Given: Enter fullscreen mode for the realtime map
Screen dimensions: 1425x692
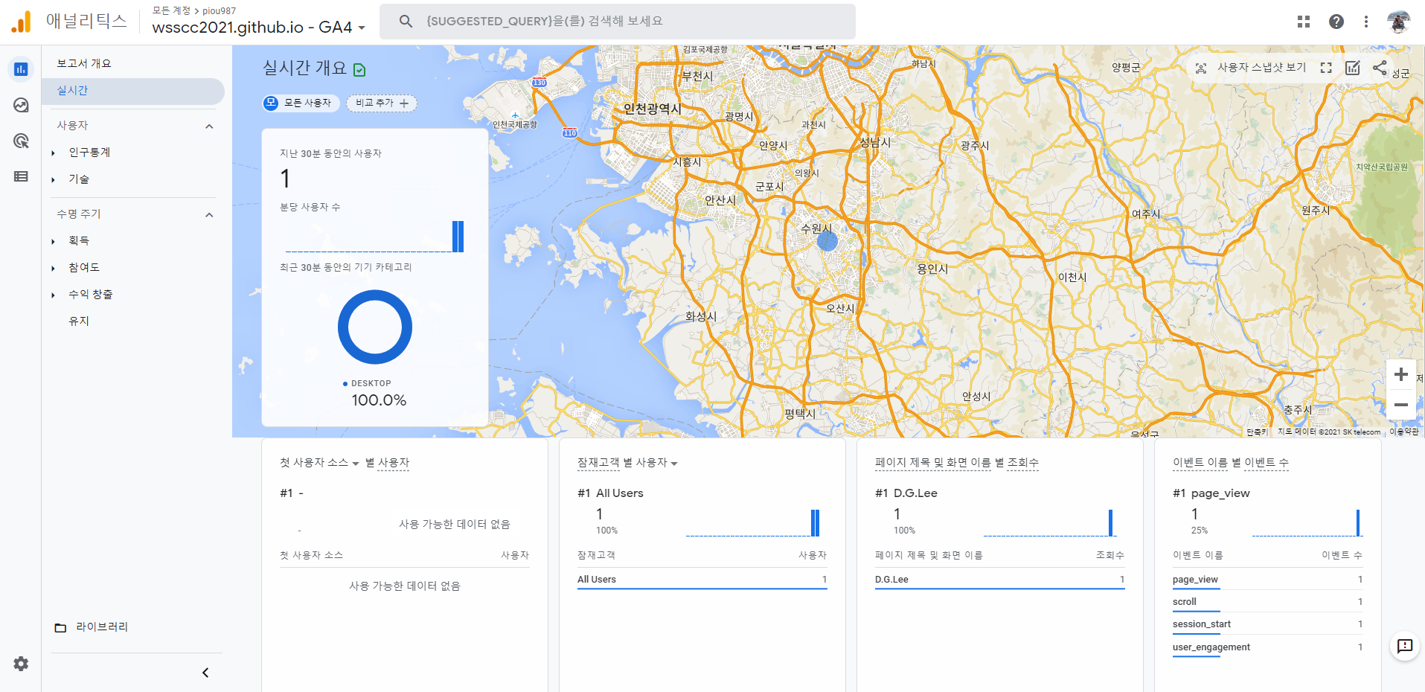Looking at the screenshot, I should click(x=1327, y=68).
